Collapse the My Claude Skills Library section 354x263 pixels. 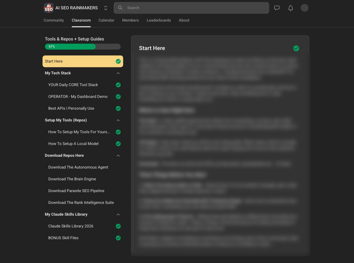[x=118, y=214]
